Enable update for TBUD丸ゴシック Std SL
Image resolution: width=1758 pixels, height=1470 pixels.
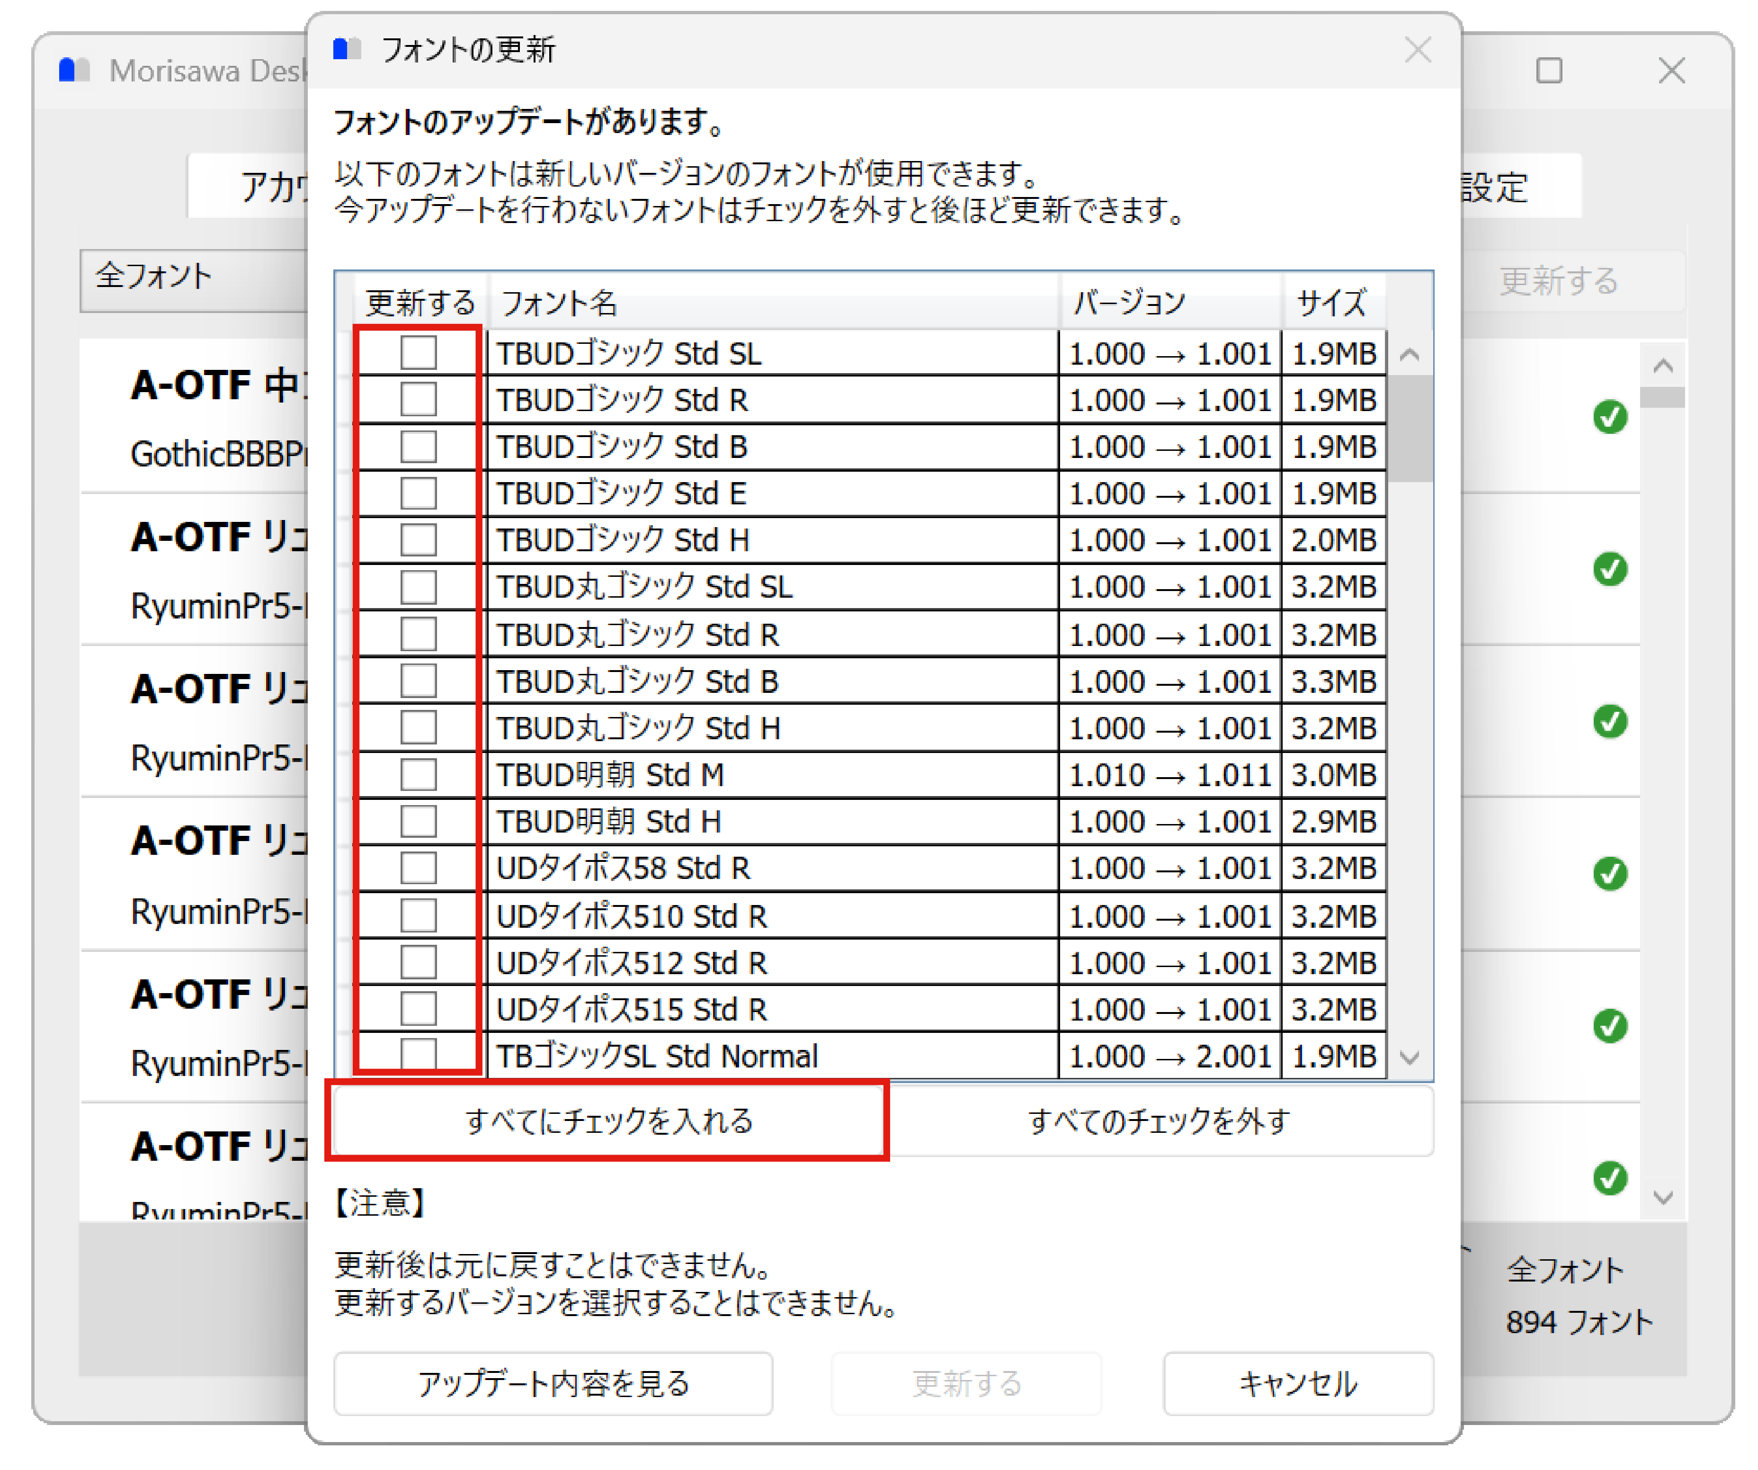coord(419,587)
